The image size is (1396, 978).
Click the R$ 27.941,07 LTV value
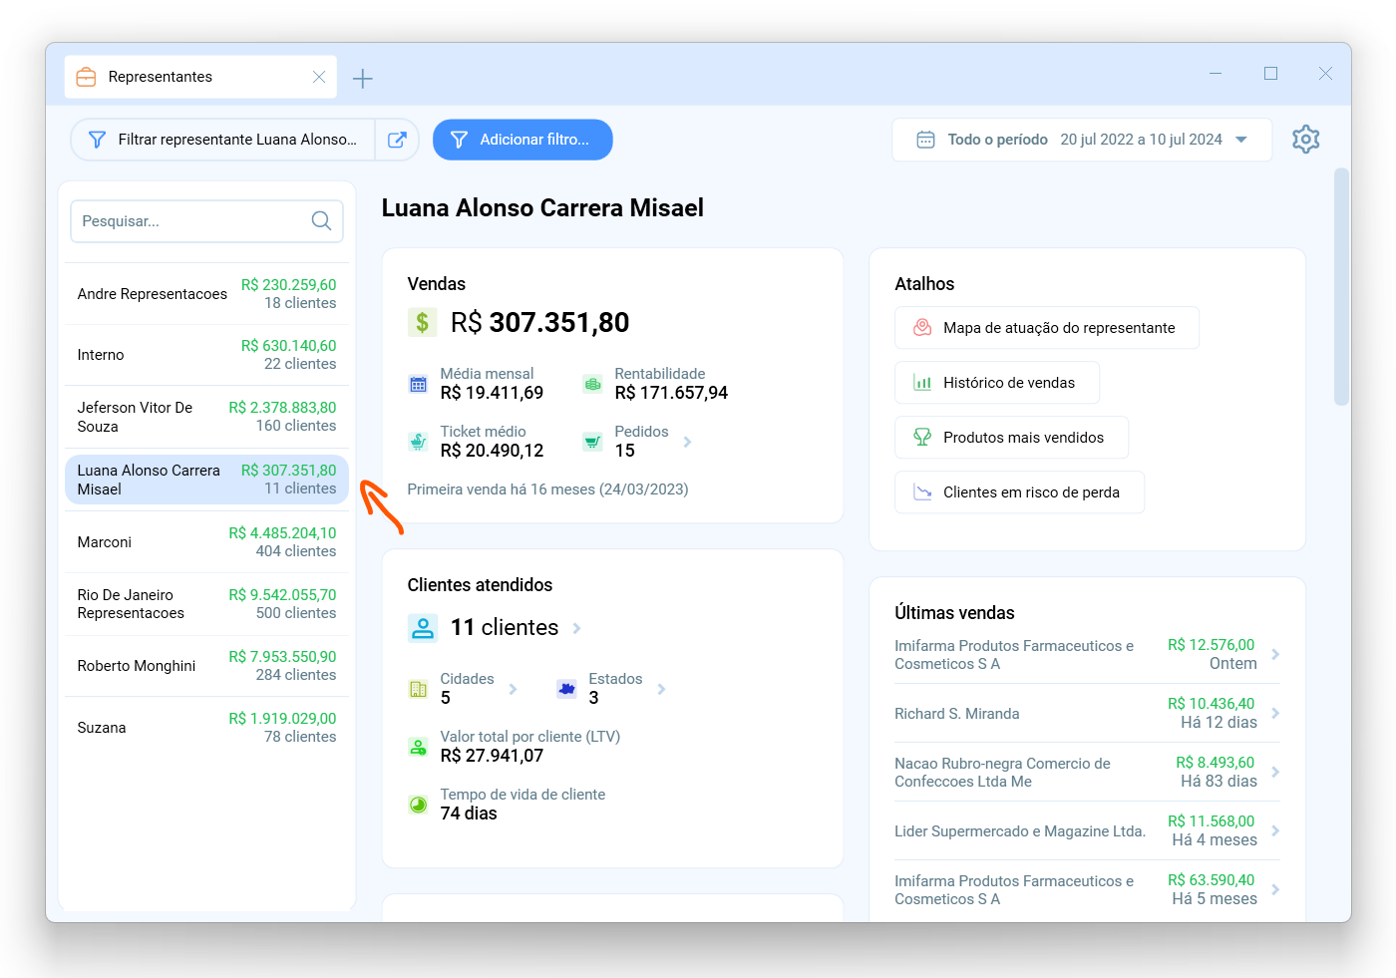pos(492,756)
